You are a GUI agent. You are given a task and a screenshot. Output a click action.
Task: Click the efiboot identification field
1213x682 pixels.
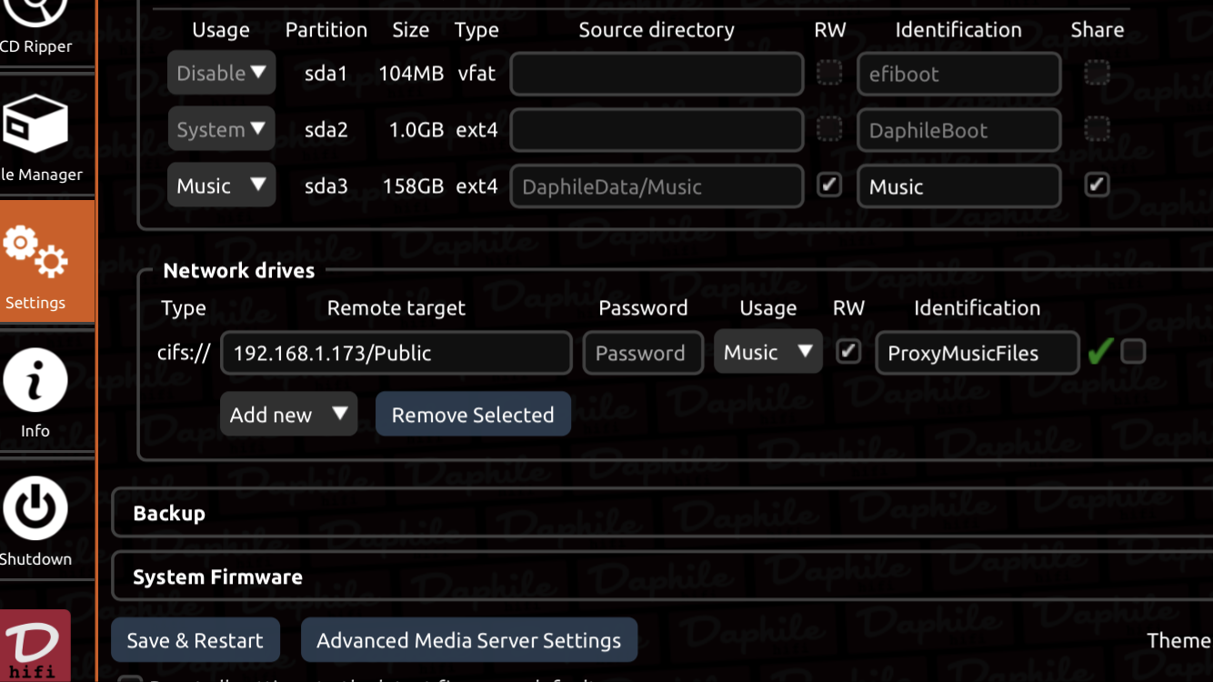[x=959, y=74]
